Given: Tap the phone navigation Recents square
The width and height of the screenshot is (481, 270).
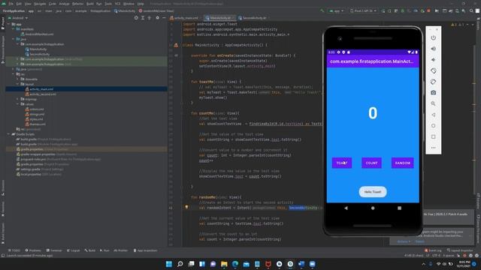Looking at the screenshot, I should point(399,208).
